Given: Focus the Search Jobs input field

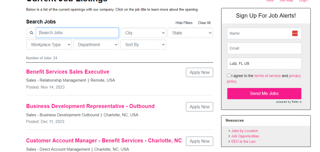Looking at the screenshot, I should click(77, 33).
